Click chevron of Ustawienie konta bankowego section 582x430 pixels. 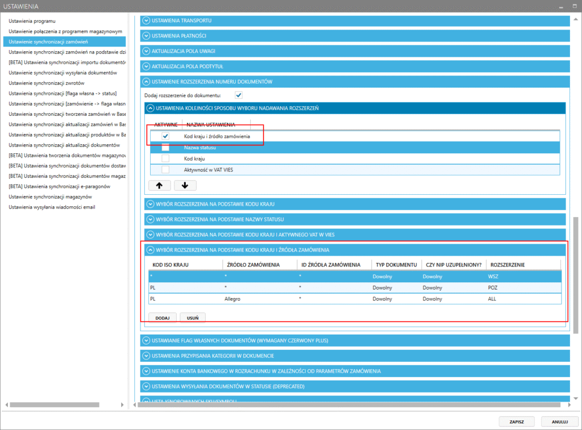(147, 371)
